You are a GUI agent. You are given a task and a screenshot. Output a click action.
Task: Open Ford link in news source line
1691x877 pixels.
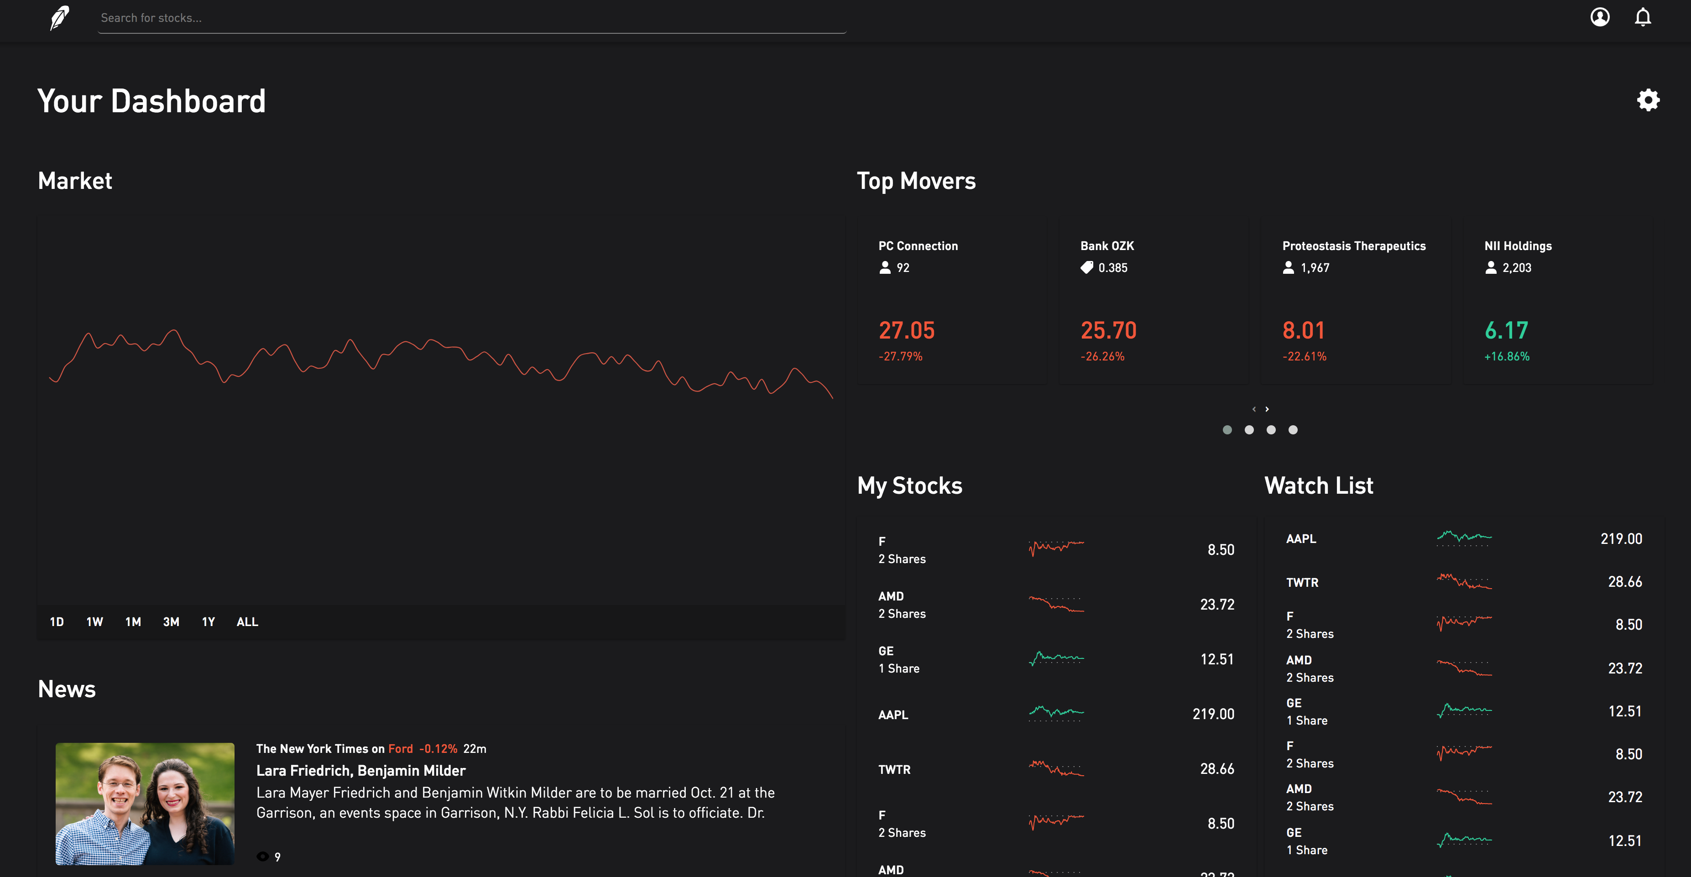[x=401, y=748]
